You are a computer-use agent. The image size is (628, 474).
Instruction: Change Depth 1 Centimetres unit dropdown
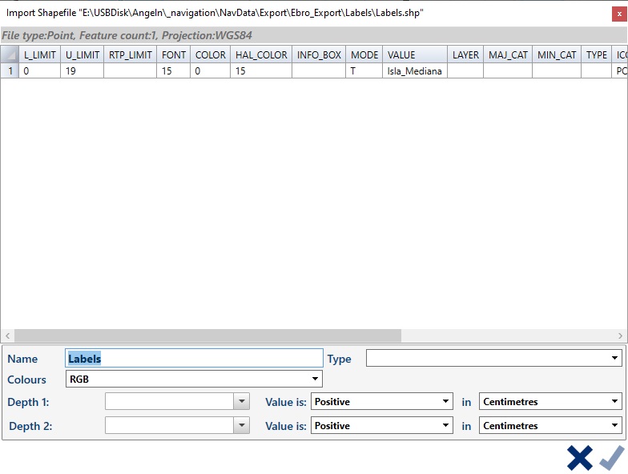tap(550, 402)
